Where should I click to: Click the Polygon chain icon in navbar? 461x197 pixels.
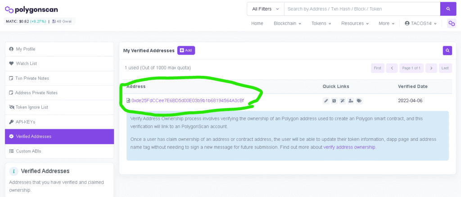tap(451, 23)
